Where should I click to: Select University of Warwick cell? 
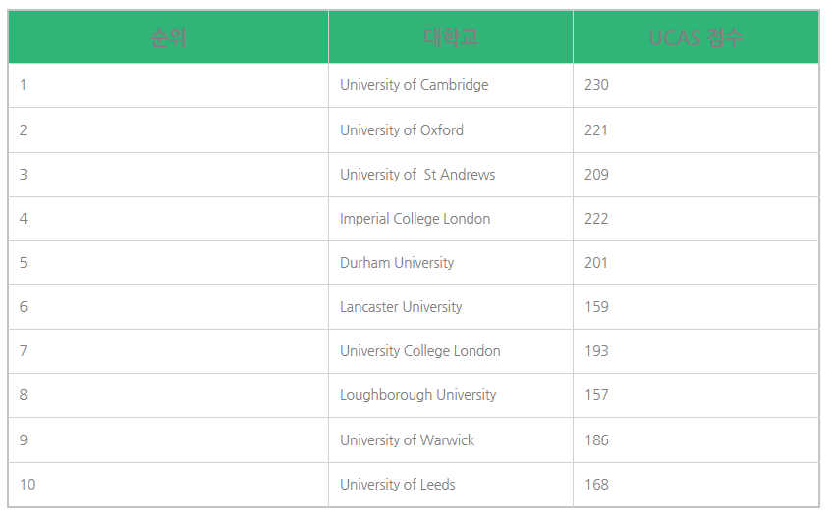[x=451, y=439]
